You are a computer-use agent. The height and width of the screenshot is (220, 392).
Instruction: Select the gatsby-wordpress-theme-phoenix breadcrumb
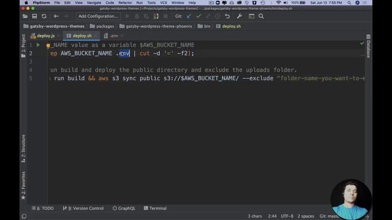point(156,26)
